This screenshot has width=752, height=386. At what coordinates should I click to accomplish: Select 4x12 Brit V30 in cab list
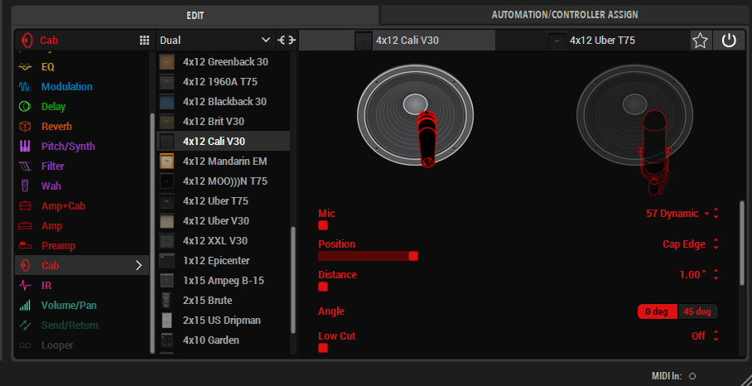[x=224, y=121]
